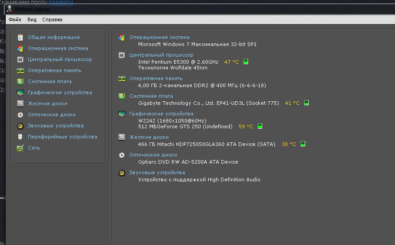
Task: Click the network icon in sidebar
Action: tap(20, 148)
